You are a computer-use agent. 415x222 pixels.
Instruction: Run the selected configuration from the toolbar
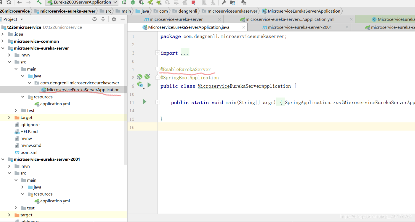[124, 2]
